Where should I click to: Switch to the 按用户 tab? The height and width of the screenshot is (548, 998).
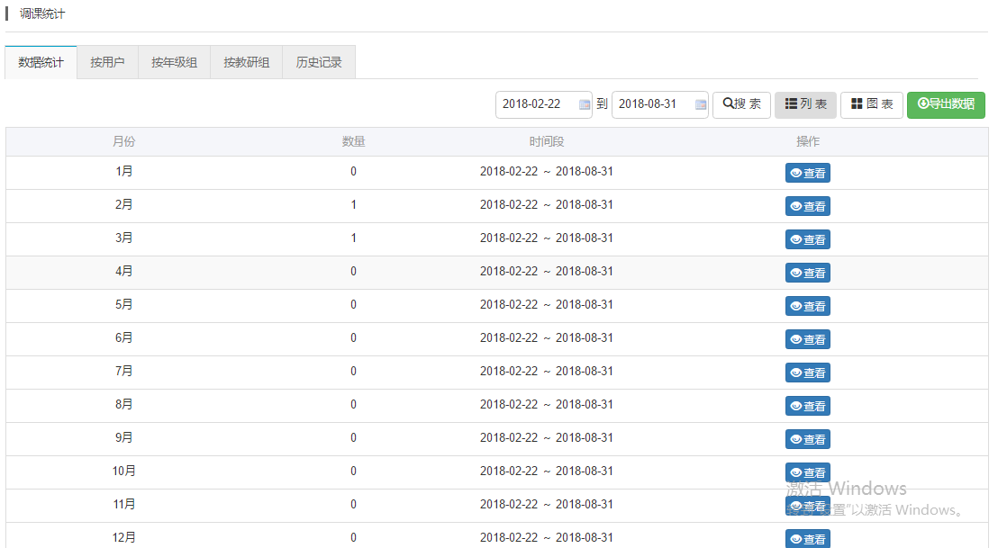107,63
